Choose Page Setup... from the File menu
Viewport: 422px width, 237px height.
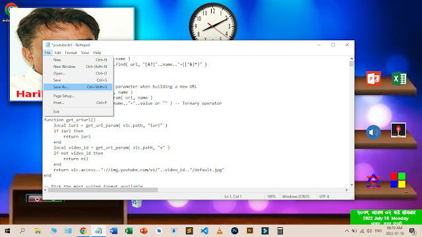coord(78,95)
